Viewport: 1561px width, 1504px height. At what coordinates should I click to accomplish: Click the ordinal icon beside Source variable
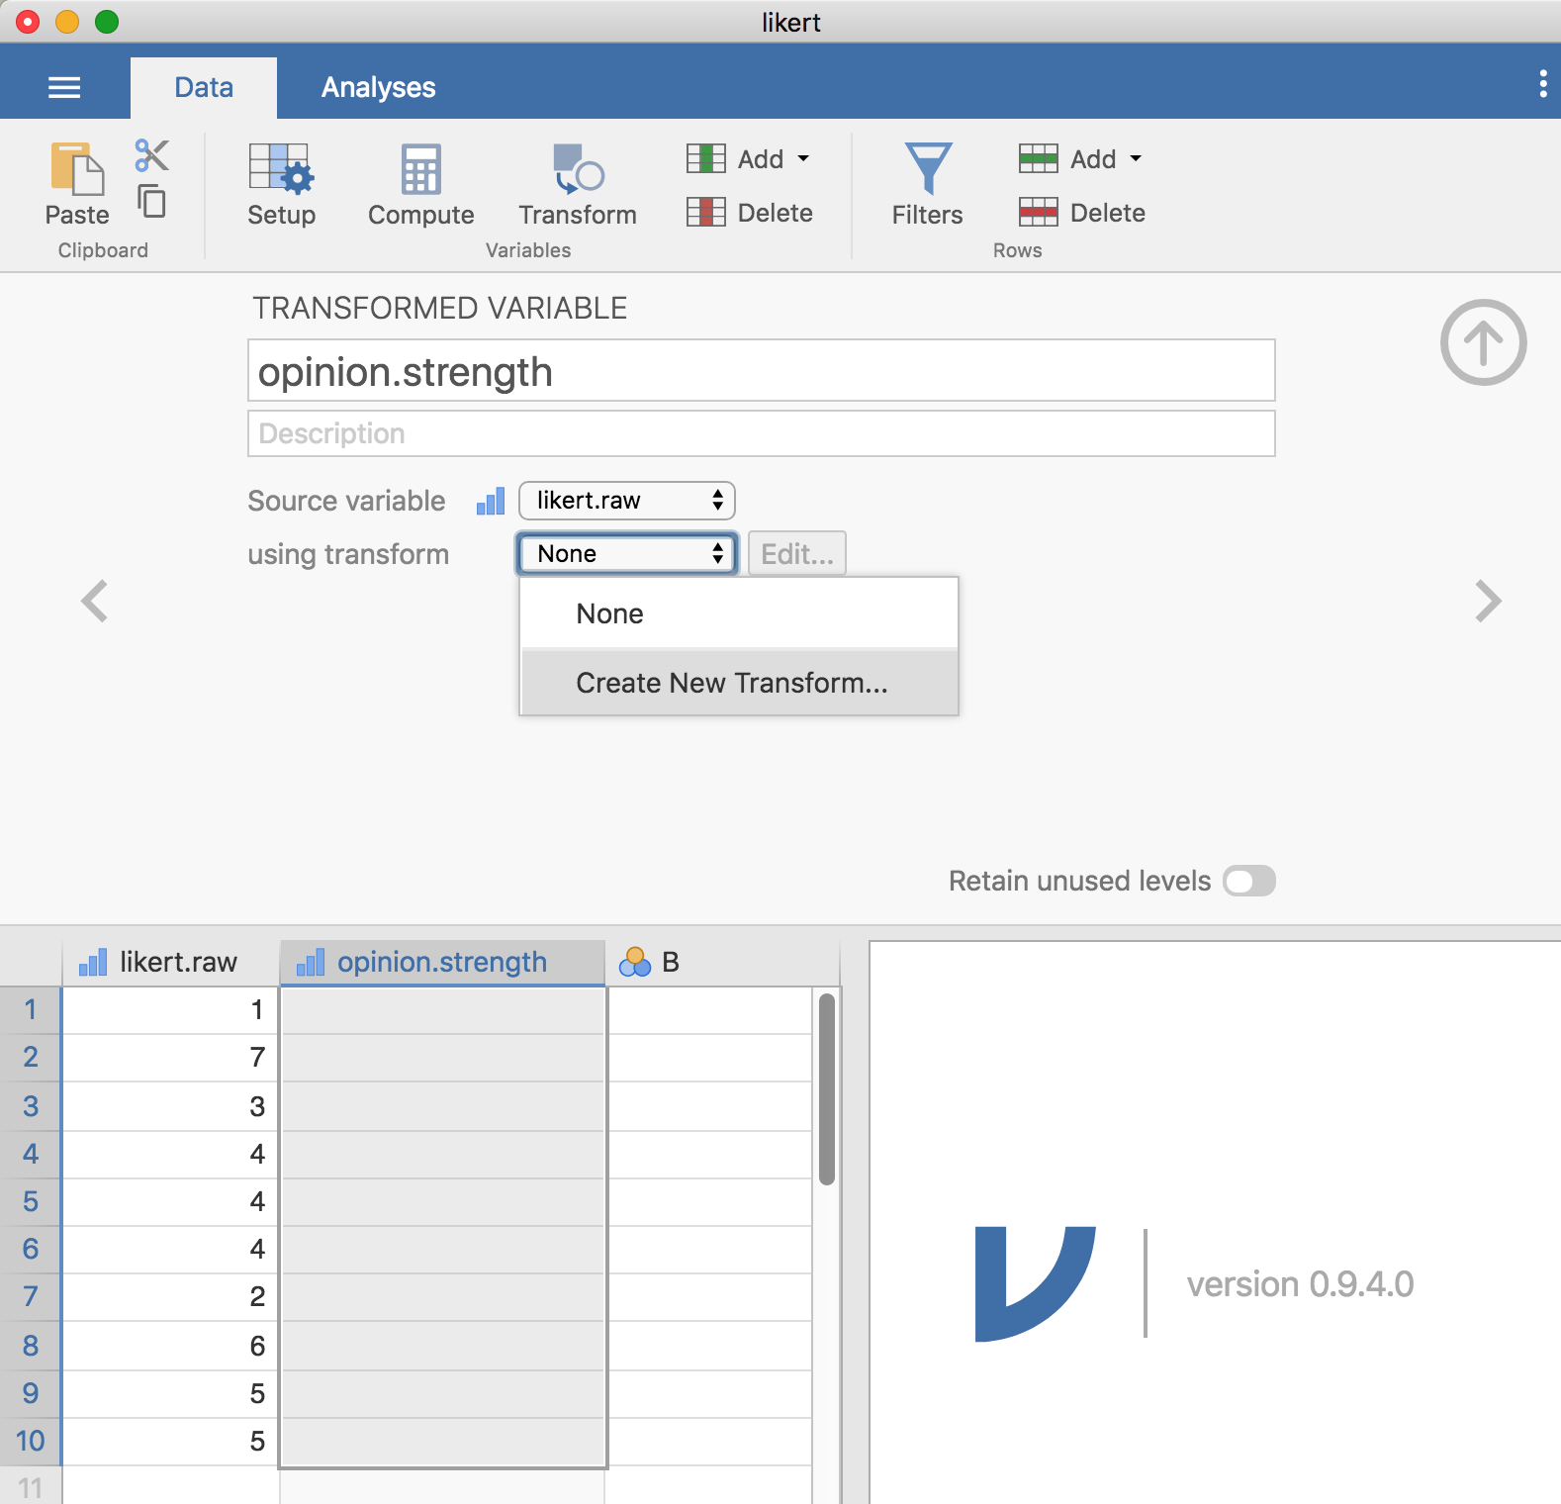tap(491, 501)
